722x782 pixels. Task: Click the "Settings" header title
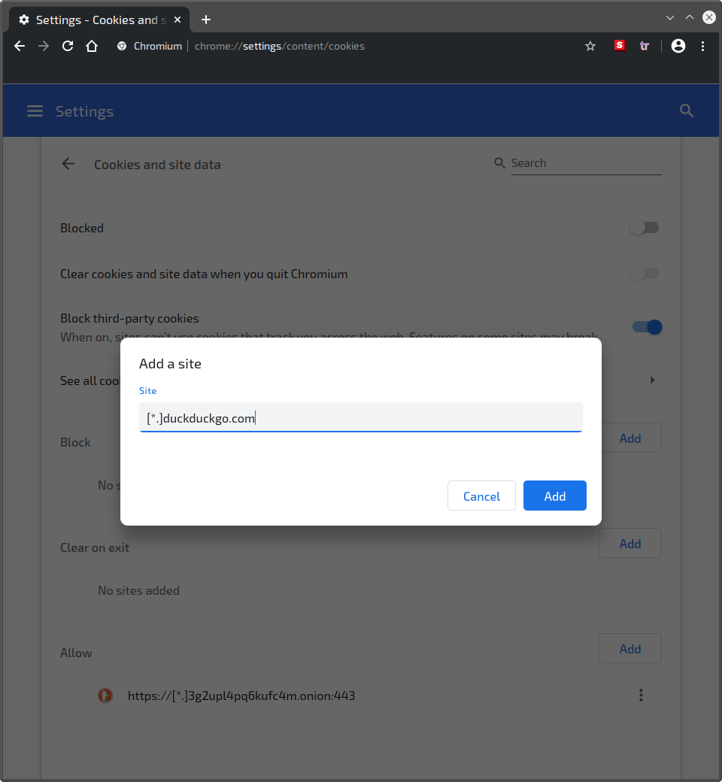tap(84, 111)
